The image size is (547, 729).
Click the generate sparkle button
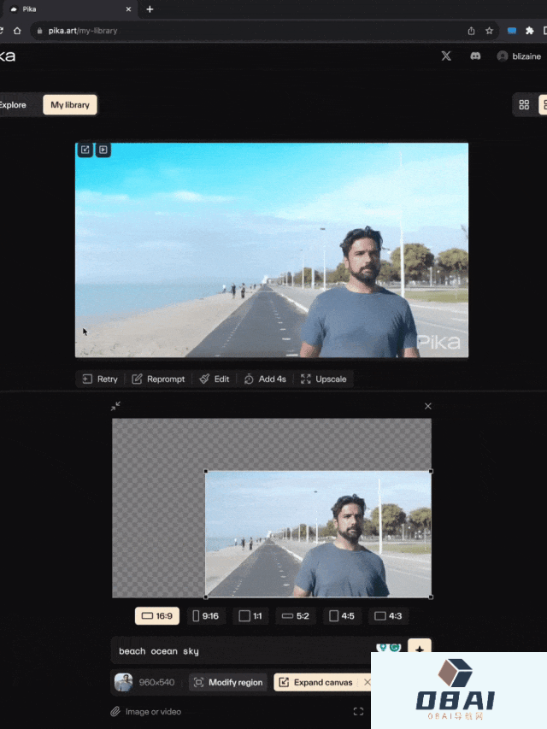point(419,650)
